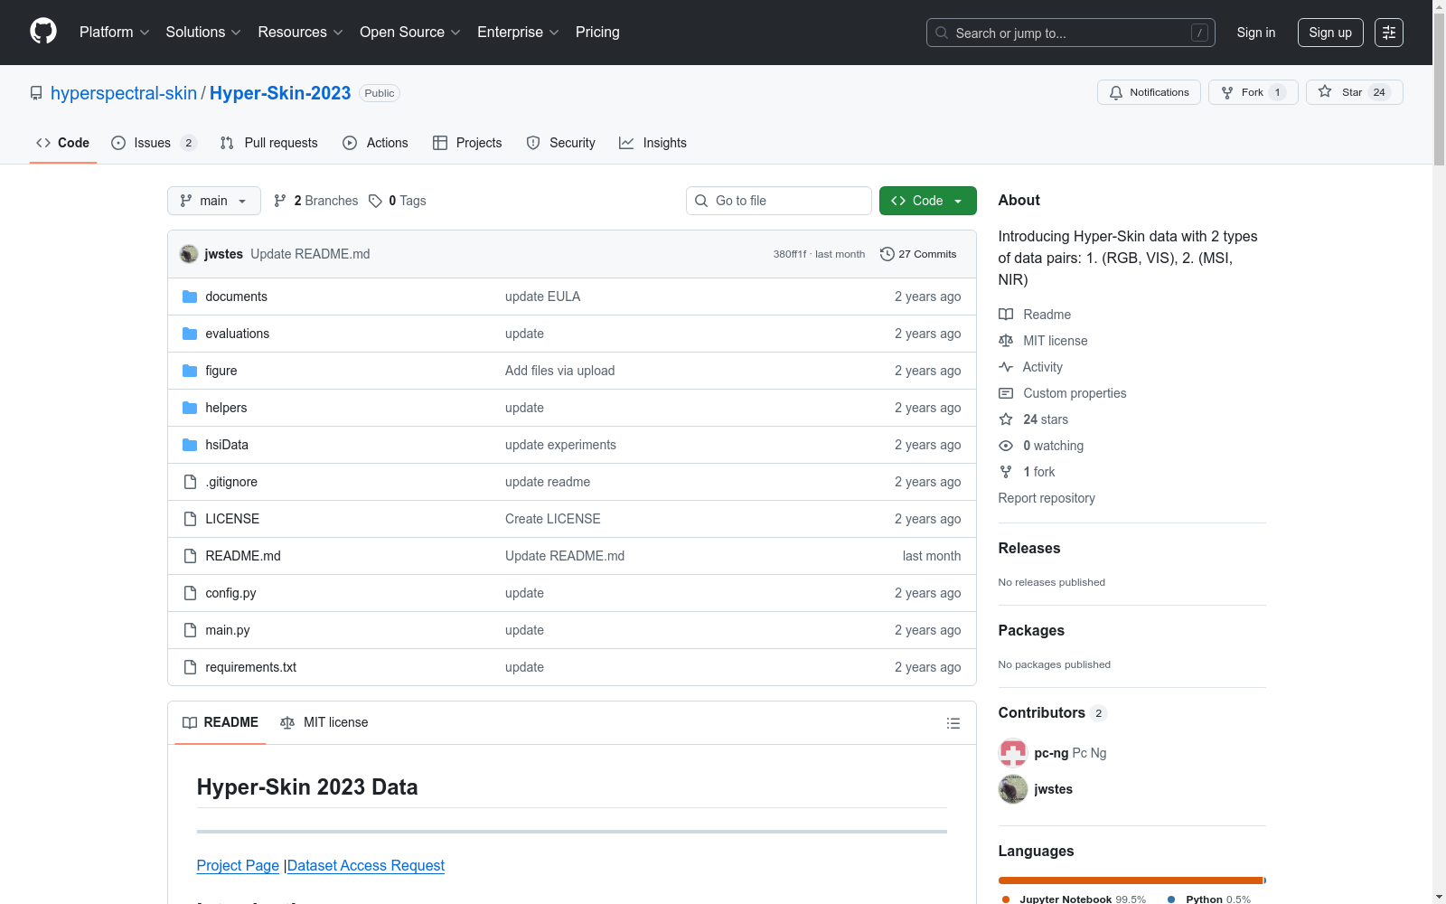Viewport: 1446px width, 904px height.
Task: Click the eye icon beside watching
Action: (1006, 446)
